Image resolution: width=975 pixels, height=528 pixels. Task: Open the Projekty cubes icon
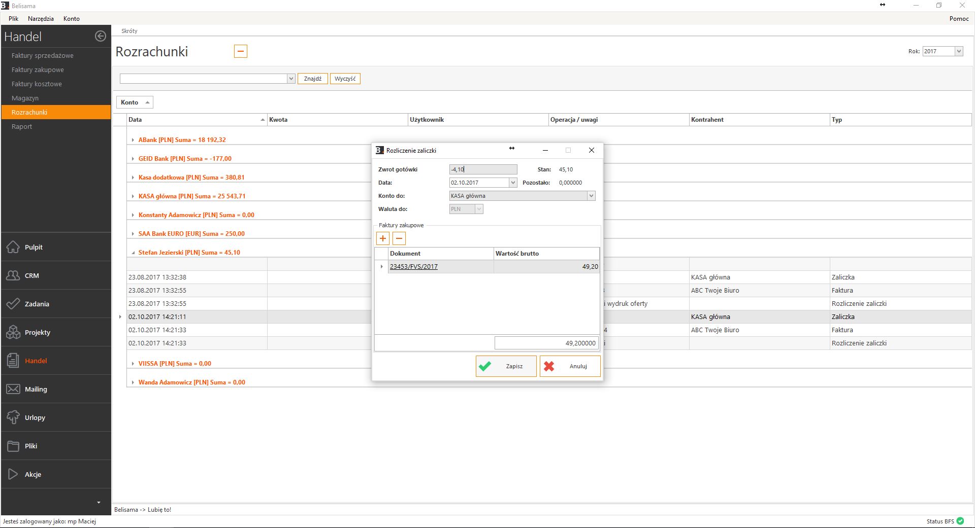[x=13, y=332]
